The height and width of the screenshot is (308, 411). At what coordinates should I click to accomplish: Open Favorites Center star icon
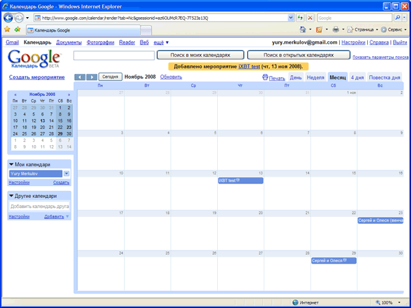coord(7,29)
